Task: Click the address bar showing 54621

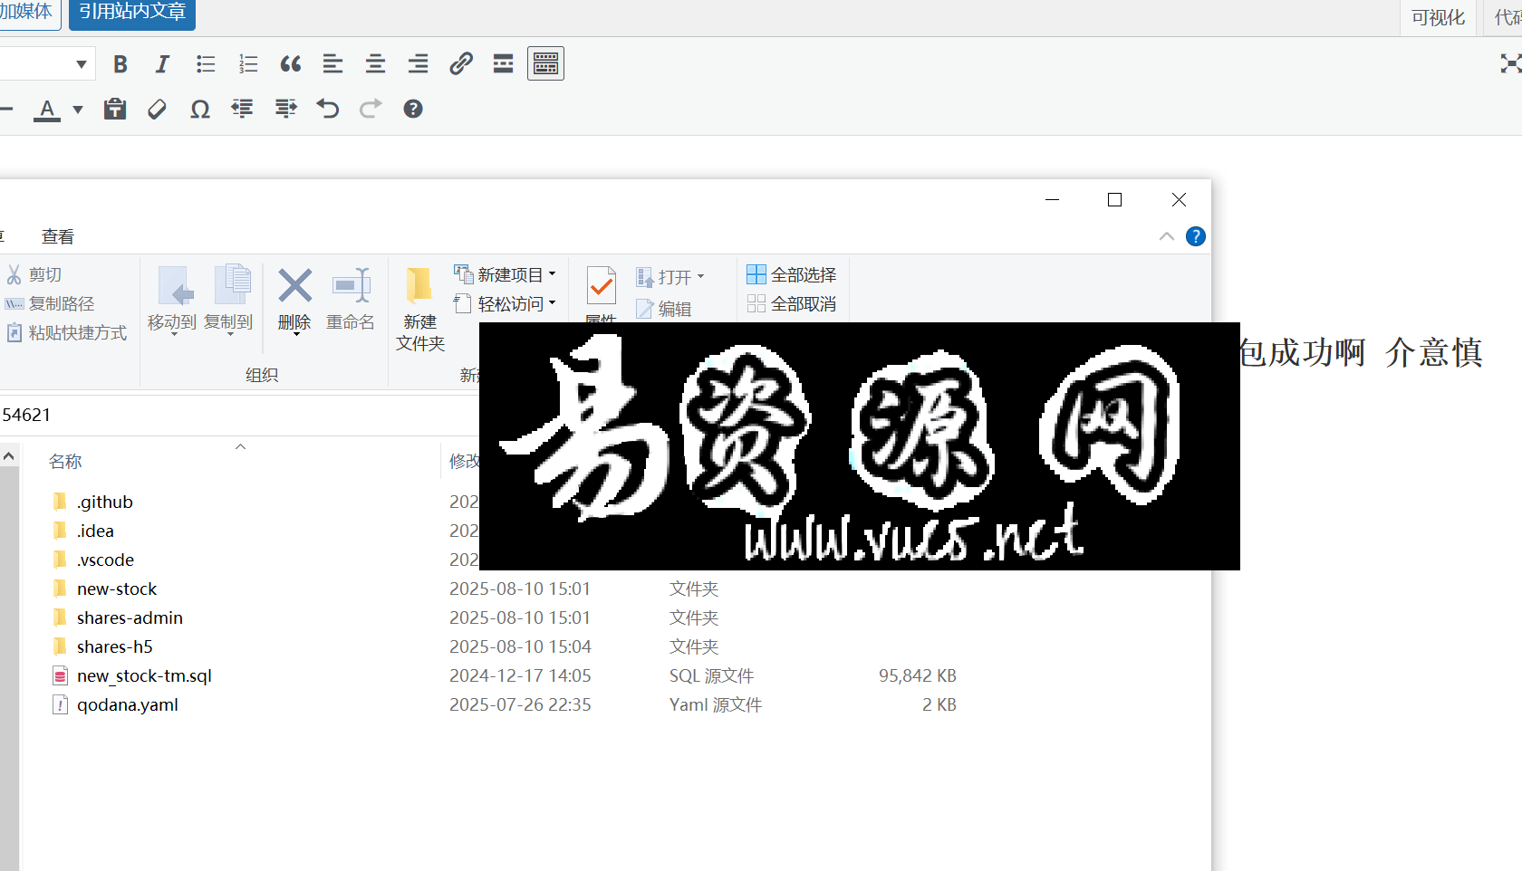Action: pos(239,415)
